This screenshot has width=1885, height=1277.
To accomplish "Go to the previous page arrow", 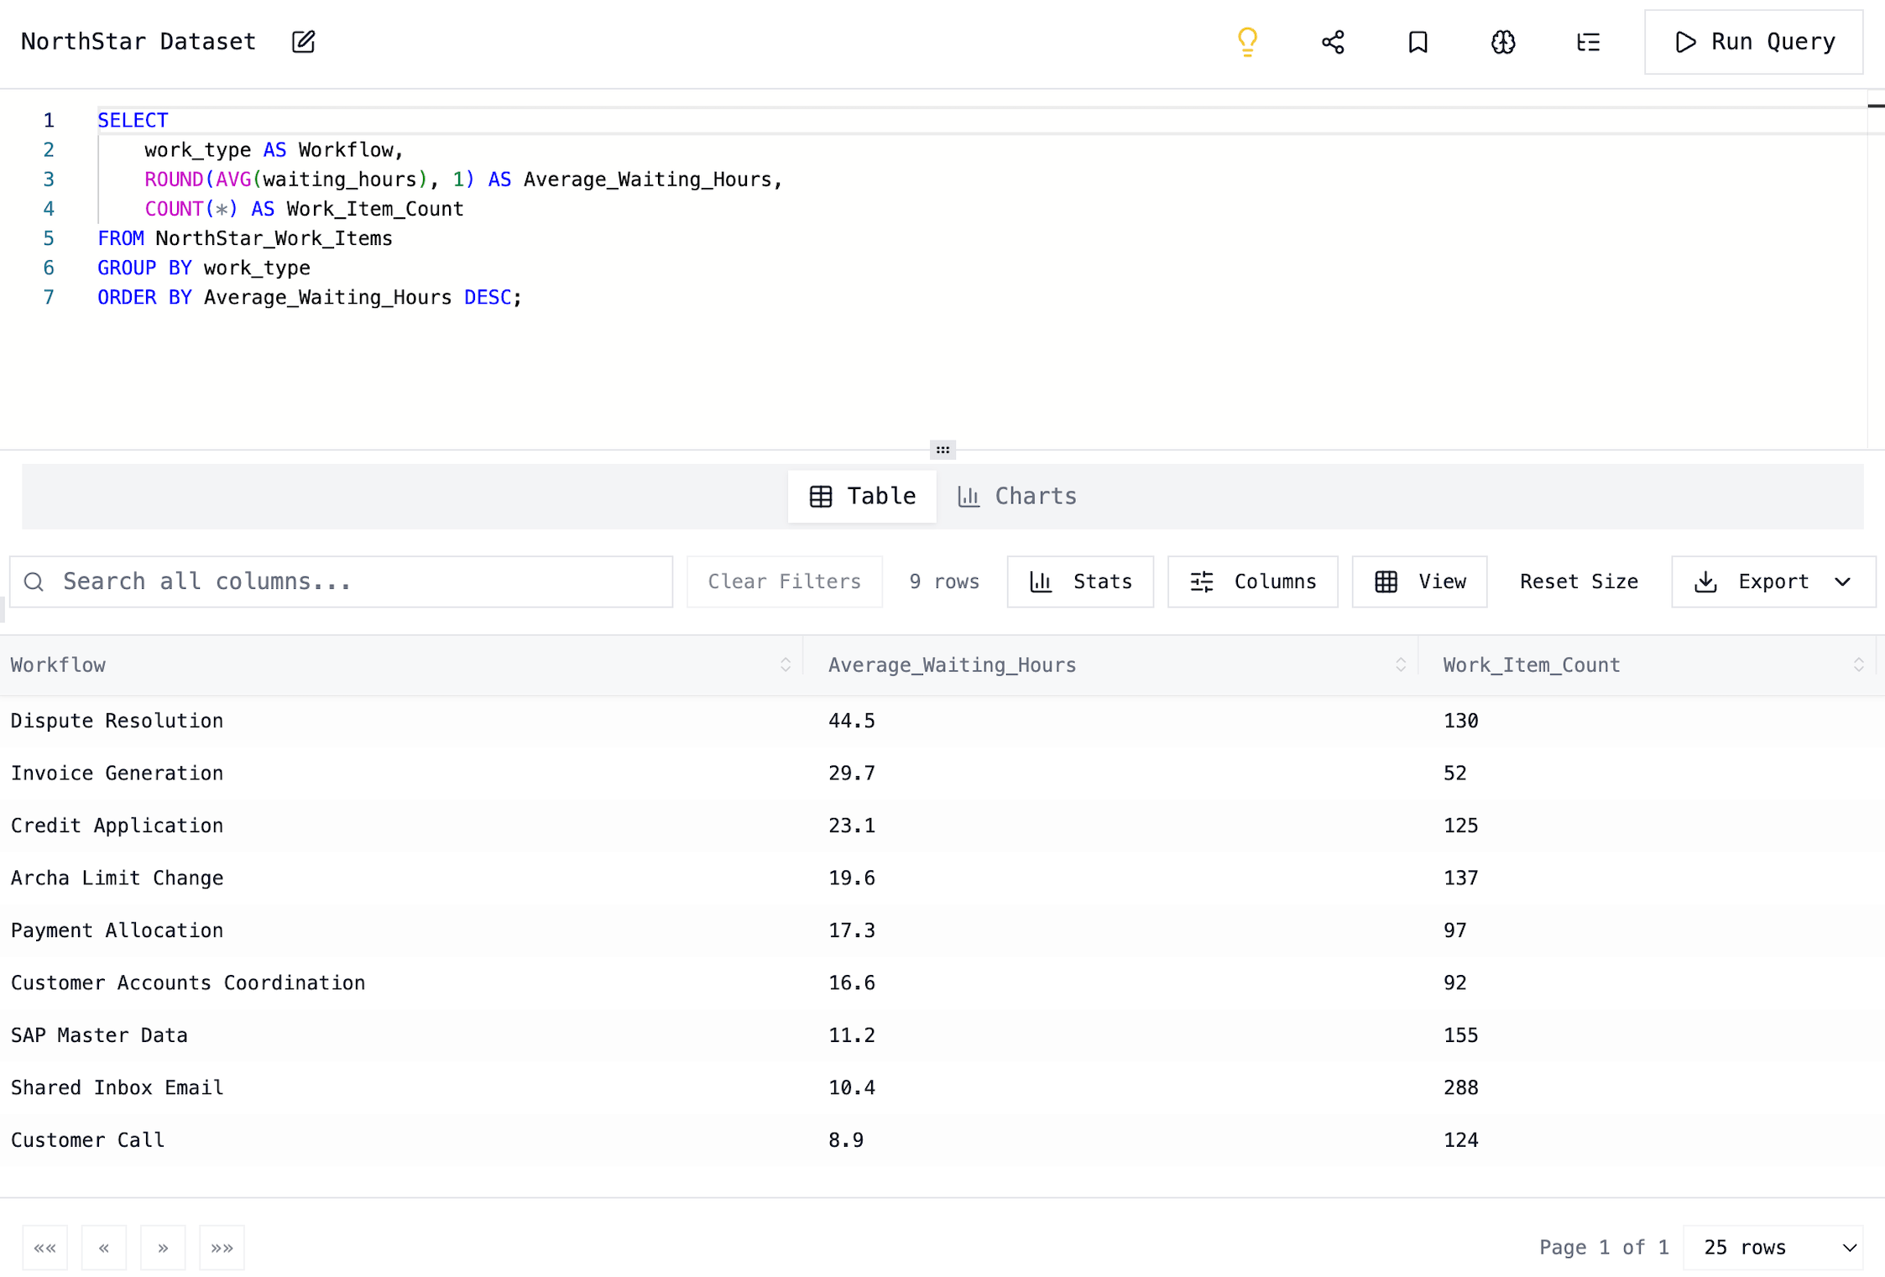I will click(104, 1248).
